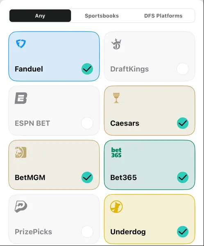This screenshot has height=246, width=204.
Task: Click the Caesars goblet logo icon
Action: (x=116, y=98)
